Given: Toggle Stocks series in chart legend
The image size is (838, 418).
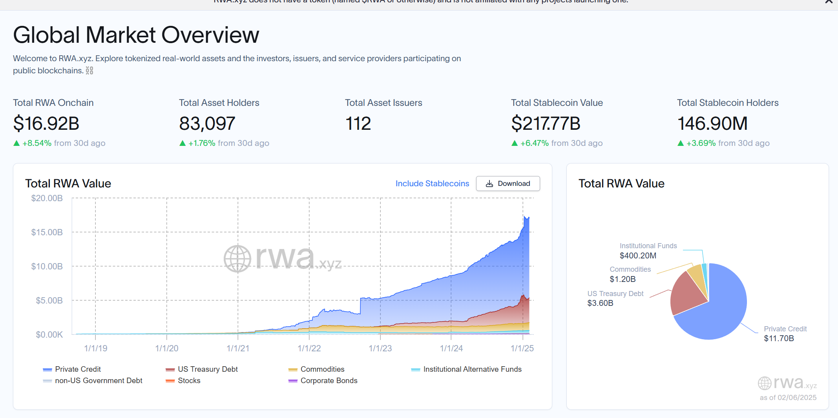Looking at the screenshot, I should 183,381.
